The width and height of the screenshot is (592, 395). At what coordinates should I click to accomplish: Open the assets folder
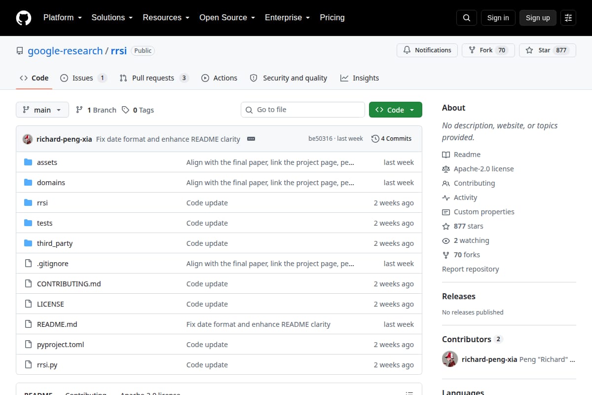click(47, 162)
